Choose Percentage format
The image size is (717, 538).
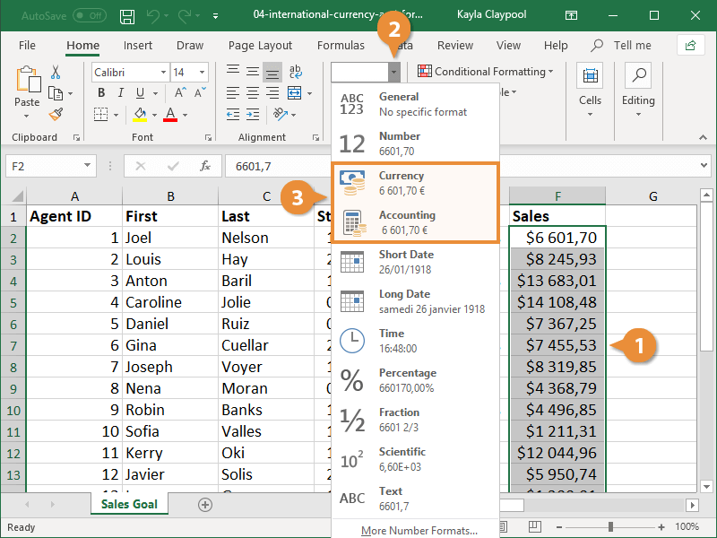415,380
